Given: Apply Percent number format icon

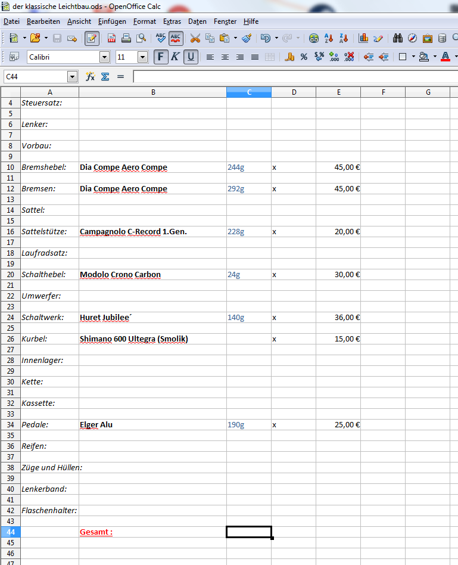Looking at the screenshot, I should (x=304, y=57).
